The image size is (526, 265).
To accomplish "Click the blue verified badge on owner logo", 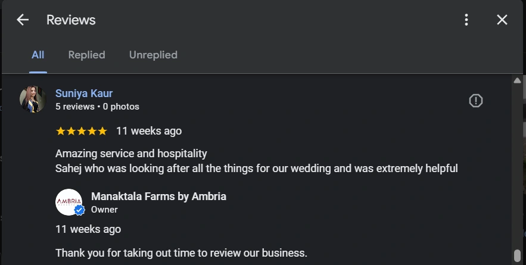I will (79, 210).
